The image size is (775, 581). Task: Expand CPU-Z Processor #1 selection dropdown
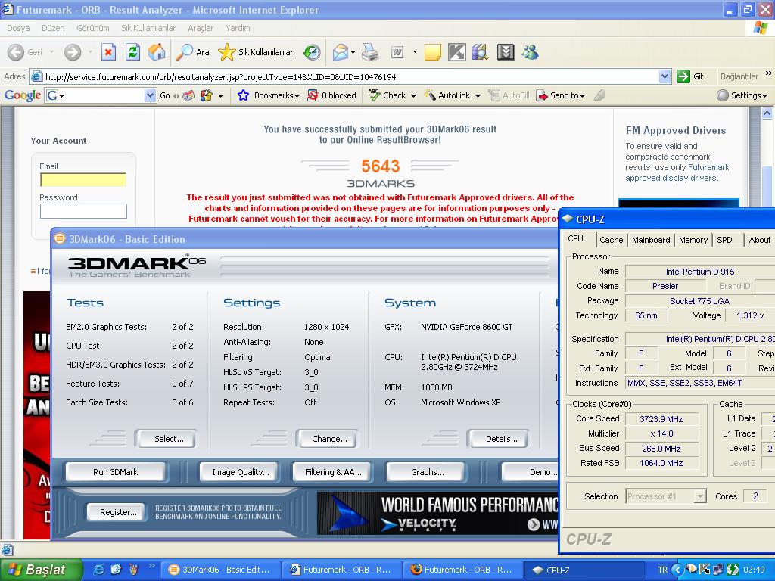coord(700,496)
